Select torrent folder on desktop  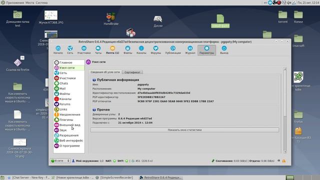282,16
